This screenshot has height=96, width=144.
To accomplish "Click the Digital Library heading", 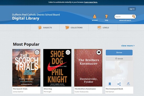I will [x=26, y=18].
